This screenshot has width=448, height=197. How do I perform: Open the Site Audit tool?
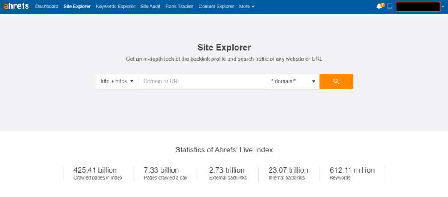coord(150,7)
